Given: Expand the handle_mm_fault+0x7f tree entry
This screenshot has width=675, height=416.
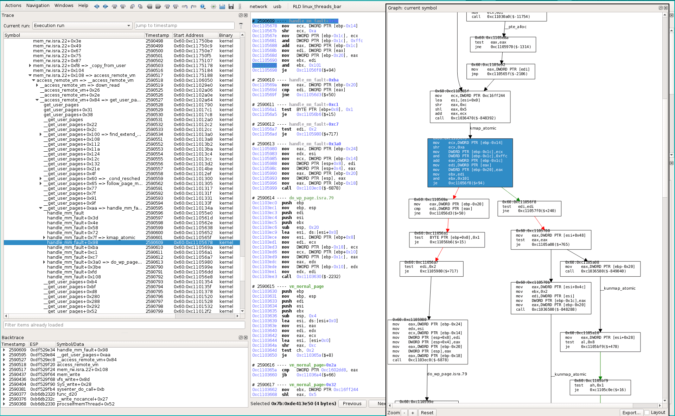Looking at the screenshot, I should pyautogui.click(x=44, y=237).
